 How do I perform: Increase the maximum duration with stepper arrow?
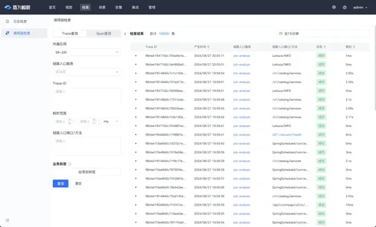point(94,120)
